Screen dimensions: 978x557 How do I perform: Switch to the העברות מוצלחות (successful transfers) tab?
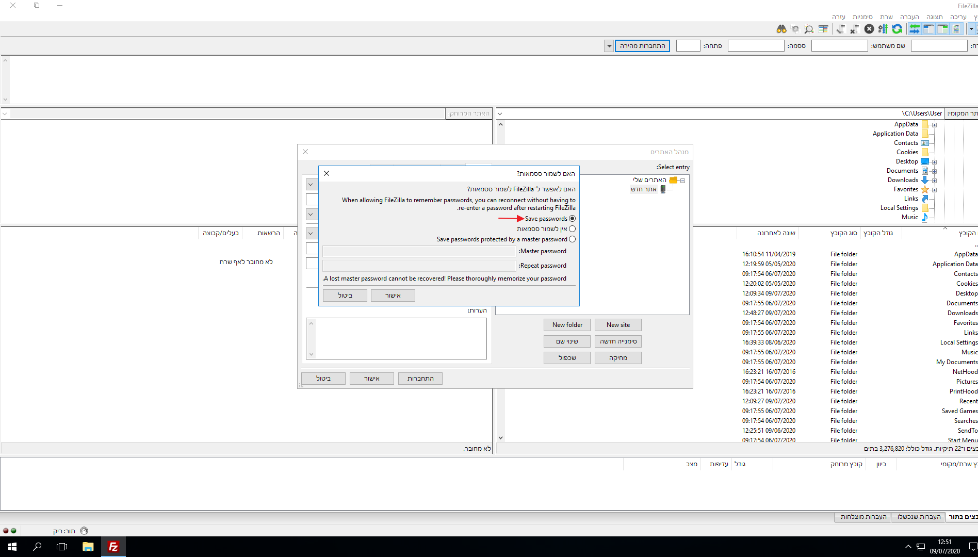point(863,517)
